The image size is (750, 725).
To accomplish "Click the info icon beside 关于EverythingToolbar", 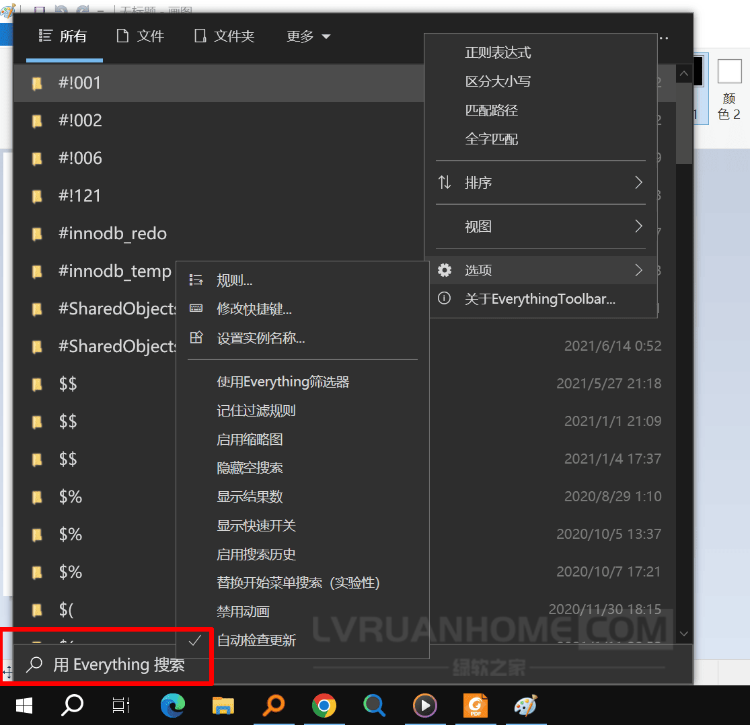I will [x=445, y=299].
